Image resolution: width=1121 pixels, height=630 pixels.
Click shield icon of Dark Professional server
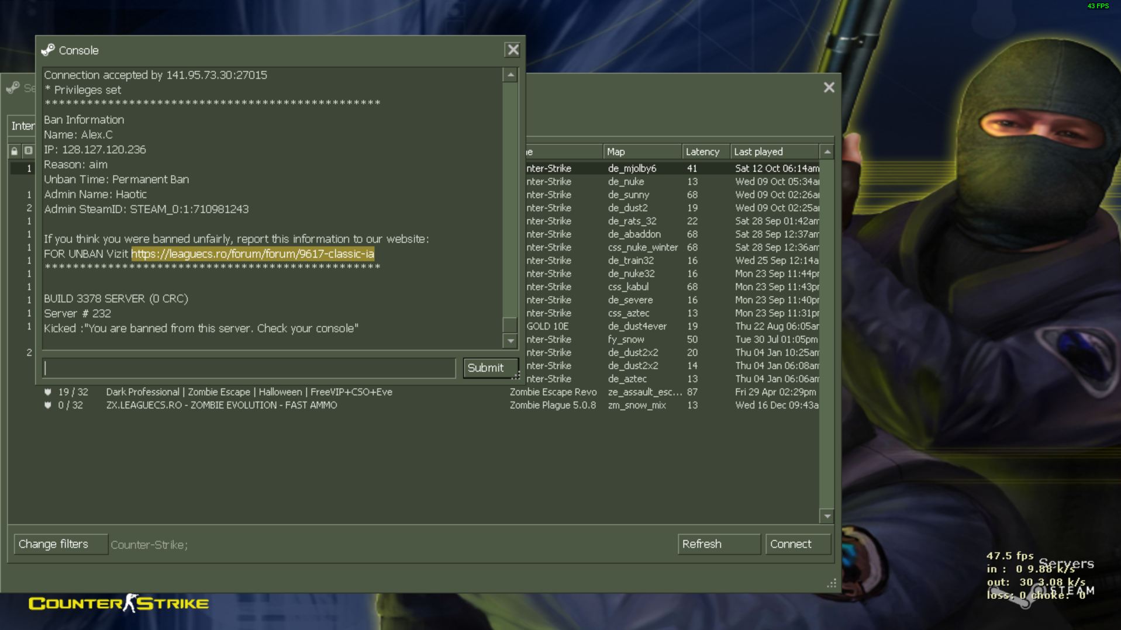click(x=48, y=392)
